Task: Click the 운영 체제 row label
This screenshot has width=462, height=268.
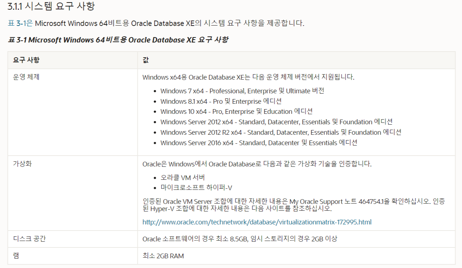Action: (x=26, y=77)
